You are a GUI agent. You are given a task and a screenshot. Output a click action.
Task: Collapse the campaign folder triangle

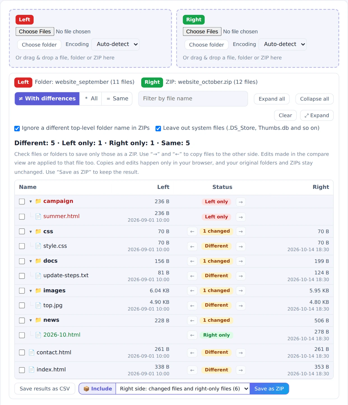point(31,202)
